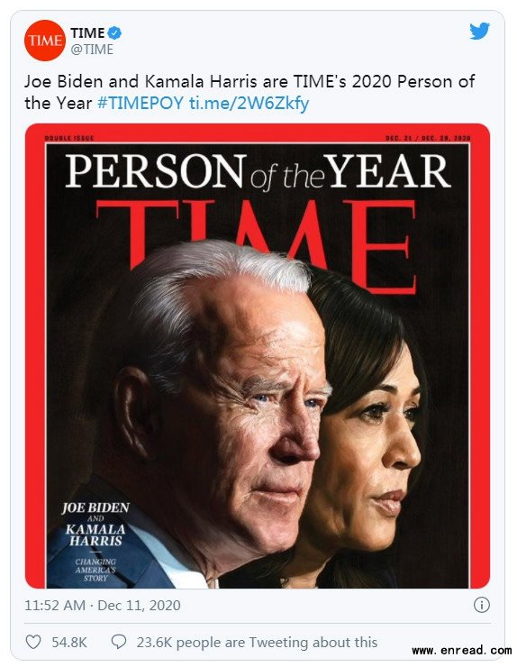Image resolution: width=517 pixels, height=667 pixels.
Task: Click the Twitter bird logo
Action: (479, 31)
